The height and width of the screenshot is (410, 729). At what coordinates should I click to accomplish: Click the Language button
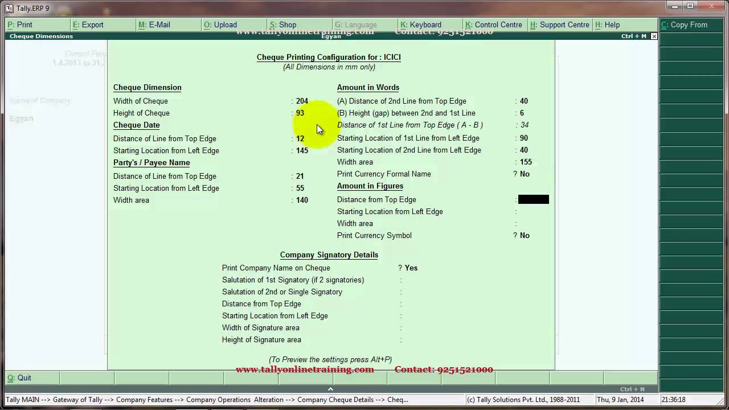pos(365,24)
